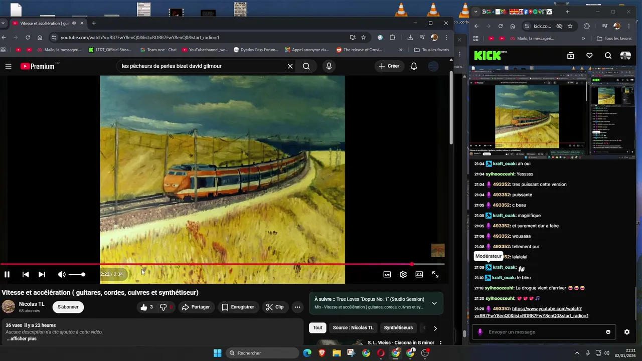Clear the YouTube search text
This screenshot has height=361, width=642.
coord(290,66)
